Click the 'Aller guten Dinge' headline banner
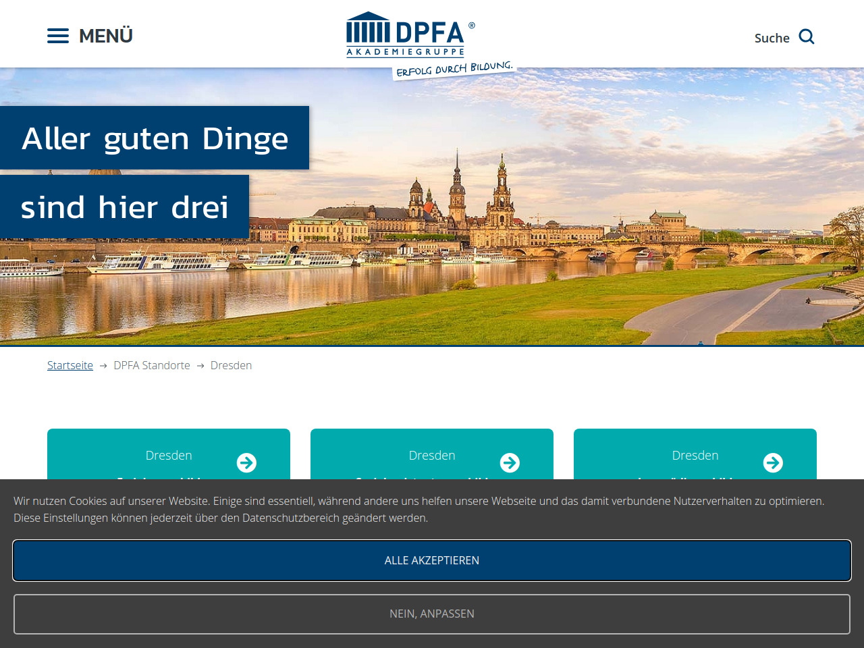This screenshot has height=648, width=864. [x=155, y=138]
